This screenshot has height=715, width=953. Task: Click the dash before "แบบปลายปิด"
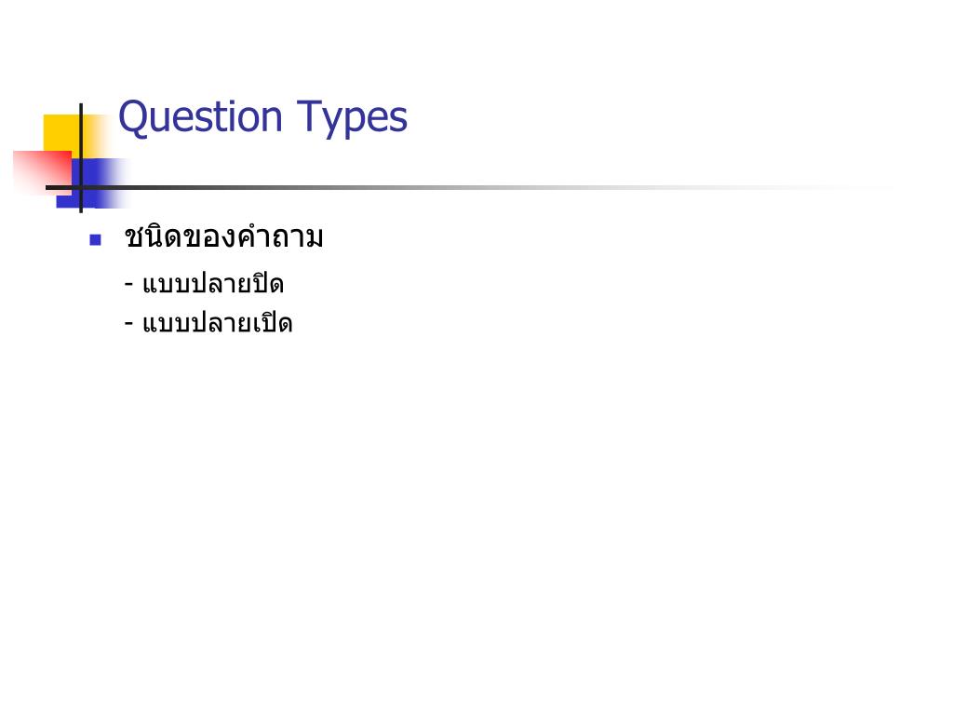[x=128, y=284]
